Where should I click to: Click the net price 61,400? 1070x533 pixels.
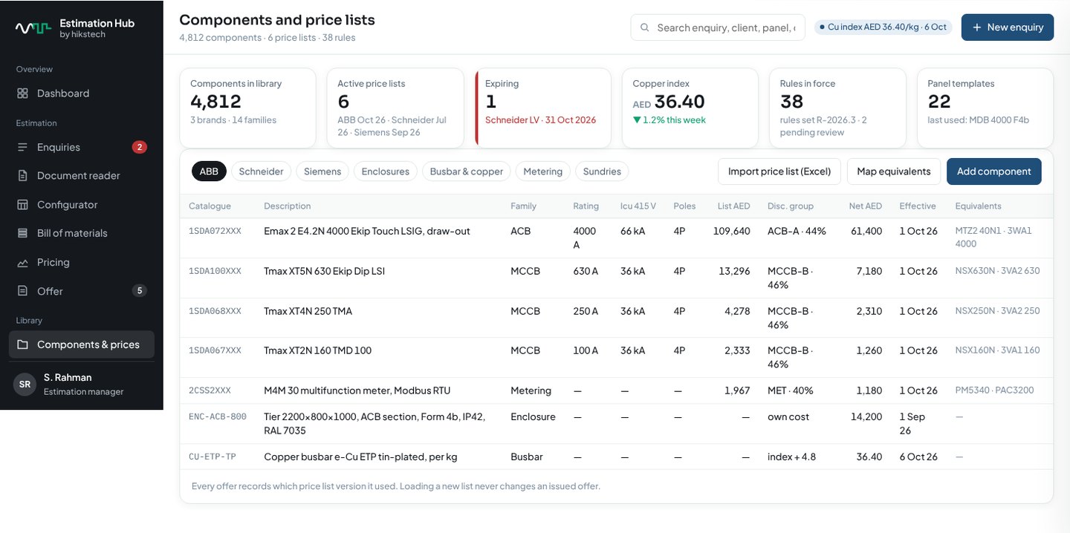(x=866, y=232)
